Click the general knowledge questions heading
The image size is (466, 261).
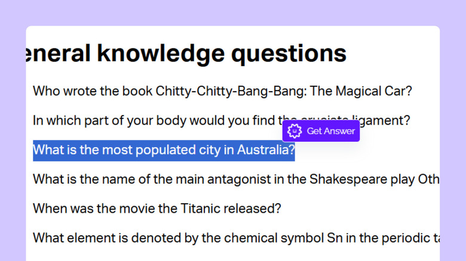(x=186, y=54)
